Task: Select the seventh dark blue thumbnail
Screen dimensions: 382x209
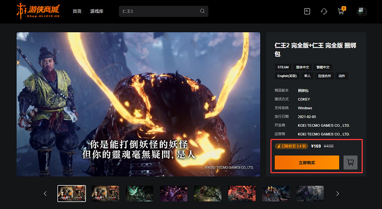Action: point(276,193)
